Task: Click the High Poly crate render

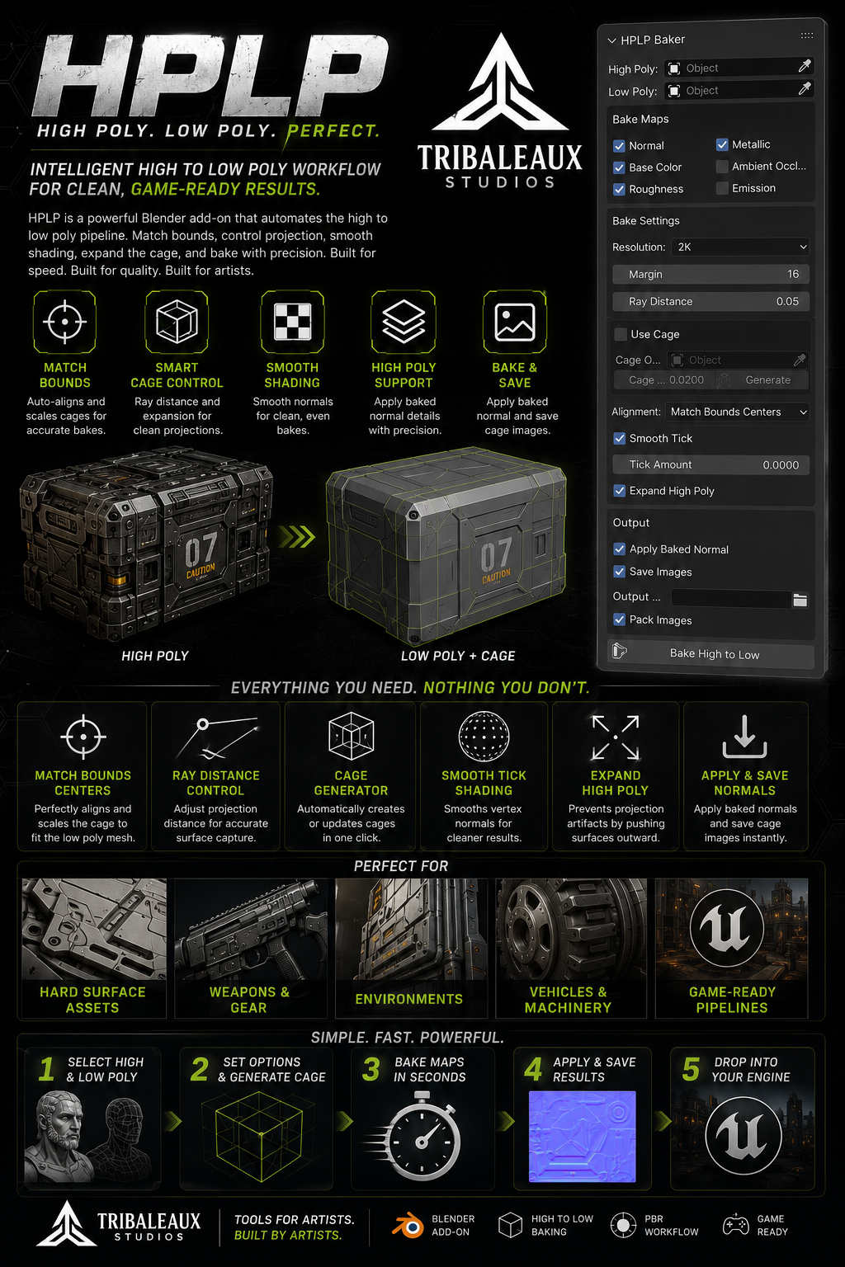Action: point(146,545)
